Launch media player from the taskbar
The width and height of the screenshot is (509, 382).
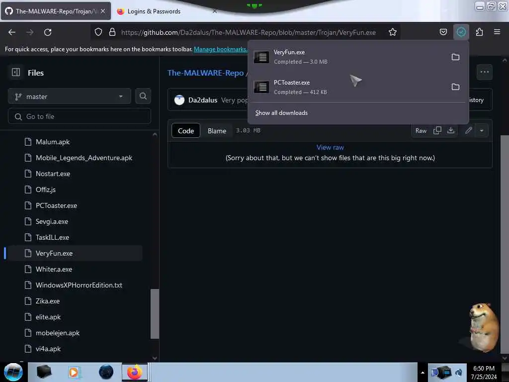(x=74, y=372)
